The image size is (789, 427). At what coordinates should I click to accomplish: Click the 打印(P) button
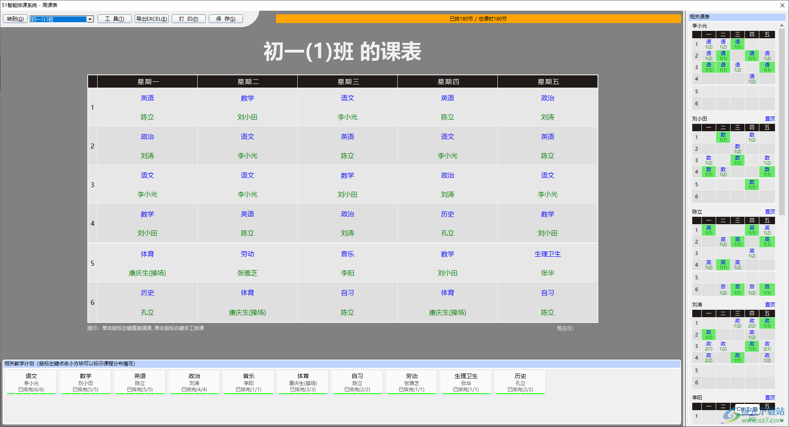coord(189,19)
